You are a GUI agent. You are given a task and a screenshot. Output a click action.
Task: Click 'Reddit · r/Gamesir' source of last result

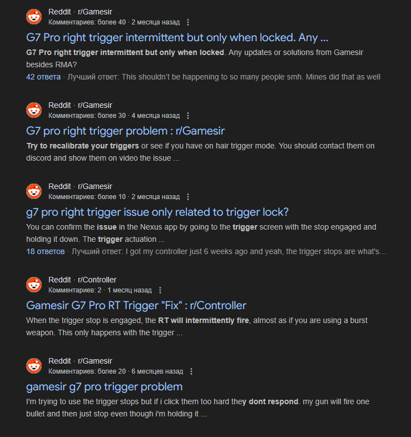point(80,361)
